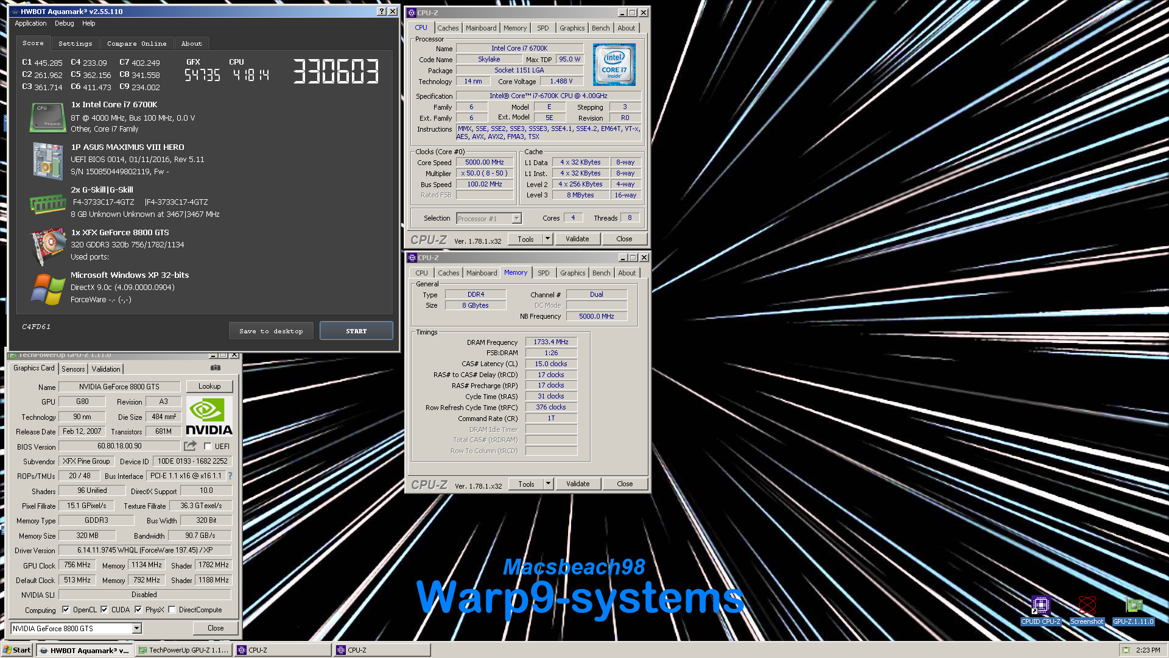1169x658 pixels.
Task: Click the CPU chip icon in Aquamark
Action: [x=47, y=117]
